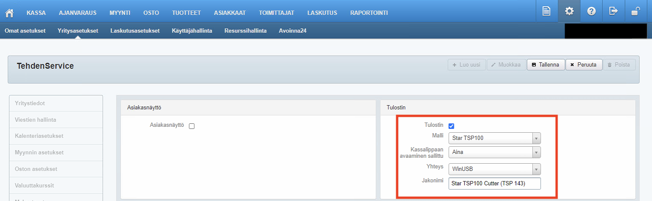Click the Peruuta cancel button

584,65
